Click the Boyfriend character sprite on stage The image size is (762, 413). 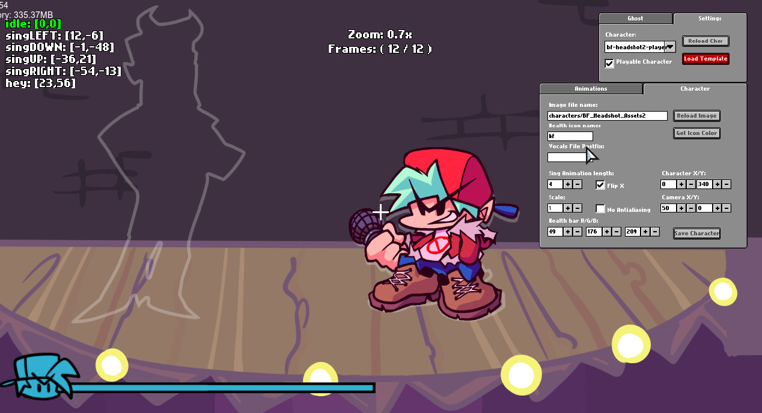point(433,234)
